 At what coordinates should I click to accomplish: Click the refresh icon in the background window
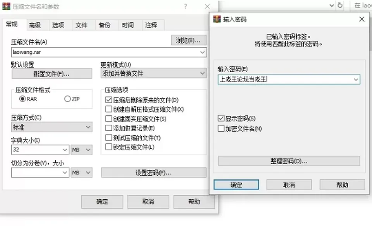click(340, 5)
